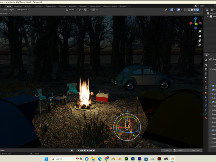Switch to the Shading workspace tab
The image size is (216, 162).
(63, 6)
